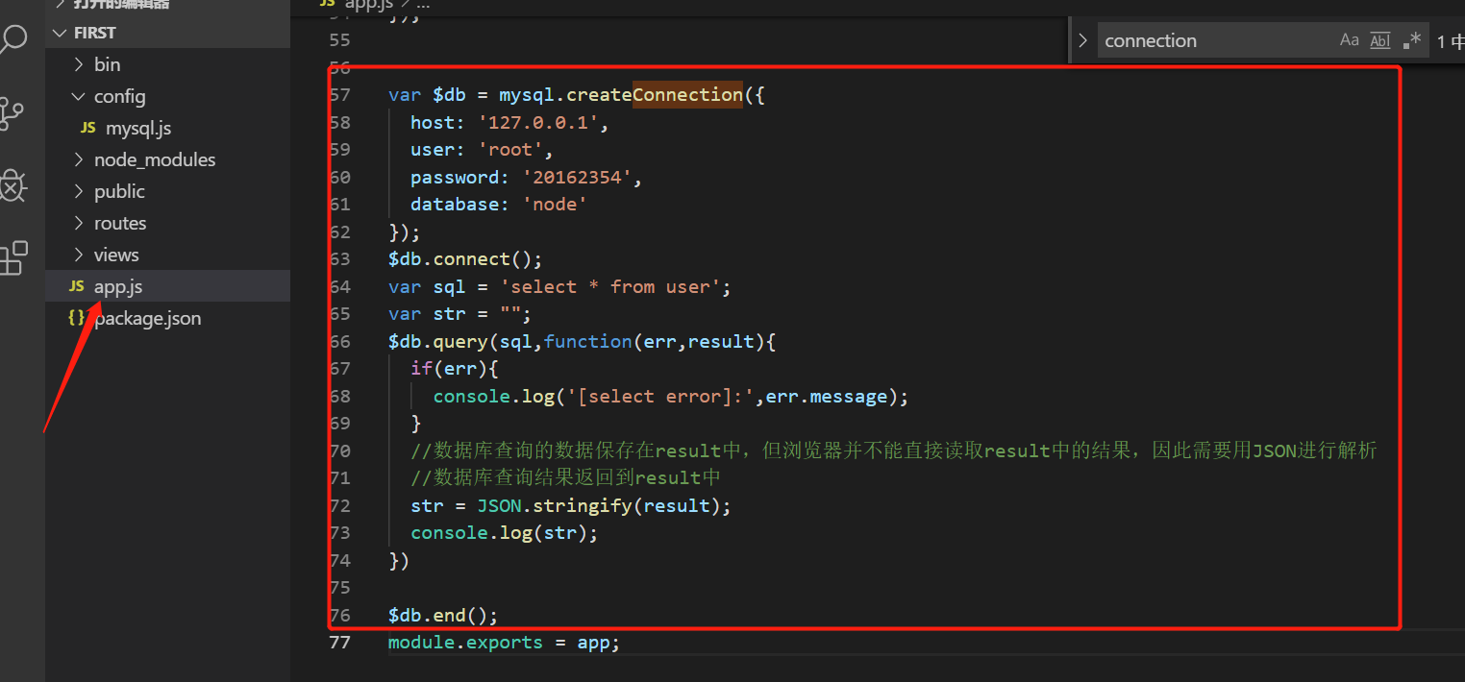The image size is (1465, 682).
Task: Toggle Match Whole Word in the find widget
Action: (x=1380, y=40)
